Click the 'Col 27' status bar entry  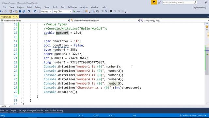click(96, 115)
